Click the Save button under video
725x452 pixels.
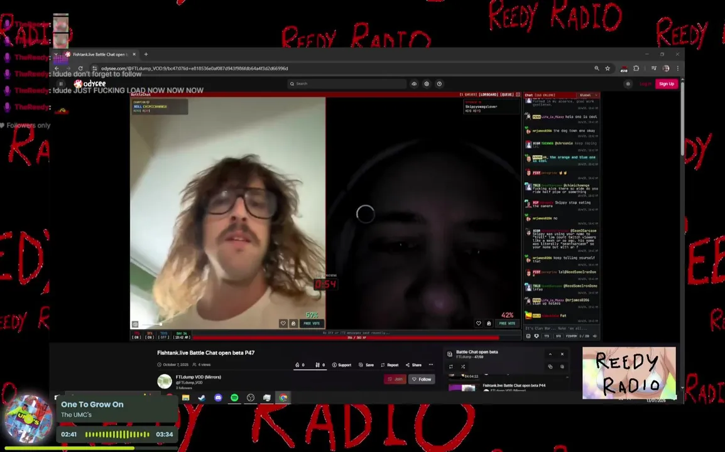coord(366,365)
